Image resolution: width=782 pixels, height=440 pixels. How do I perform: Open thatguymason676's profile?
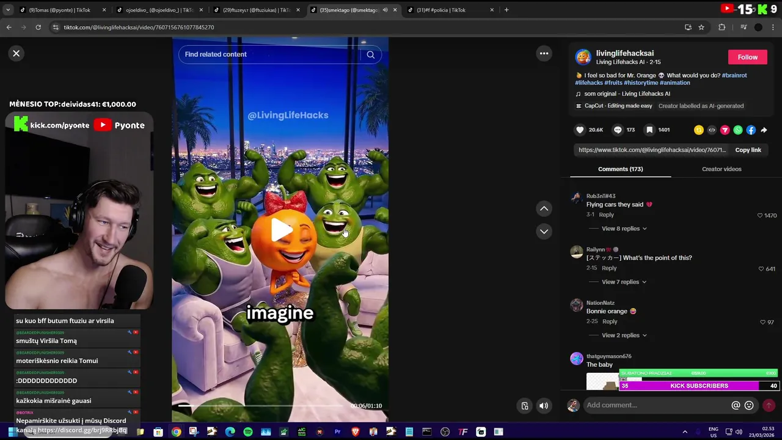pos(608,356)
